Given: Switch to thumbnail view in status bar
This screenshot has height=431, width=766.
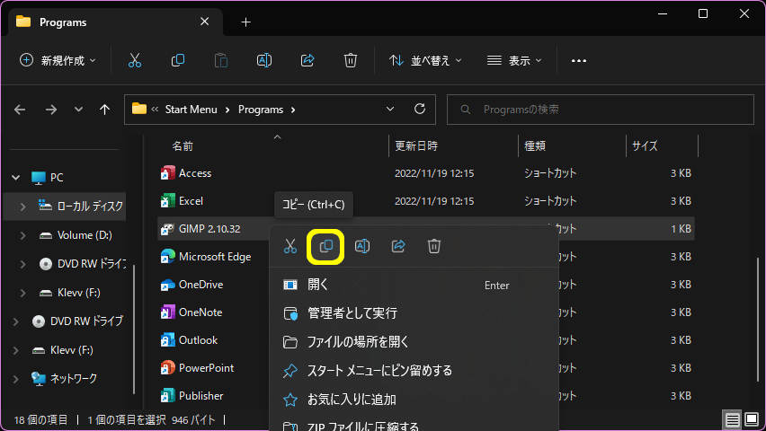Looking at the screenshot, I should click(x=752, y=419).
